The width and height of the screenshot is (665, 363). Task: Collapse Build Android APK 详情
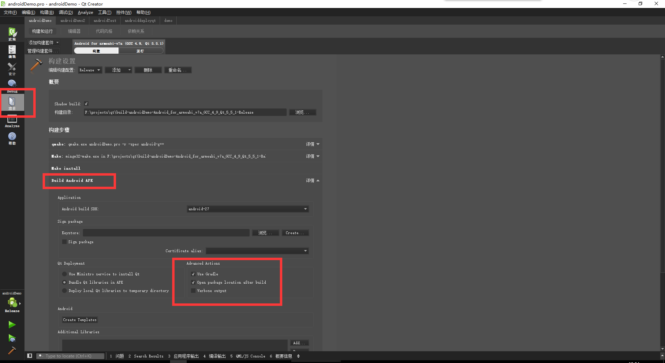(312, 180)
